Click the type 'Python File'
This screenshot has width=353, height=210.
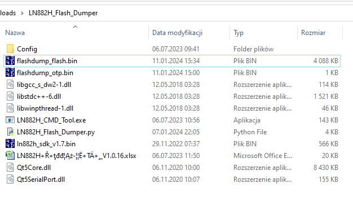tap(250, 132)
